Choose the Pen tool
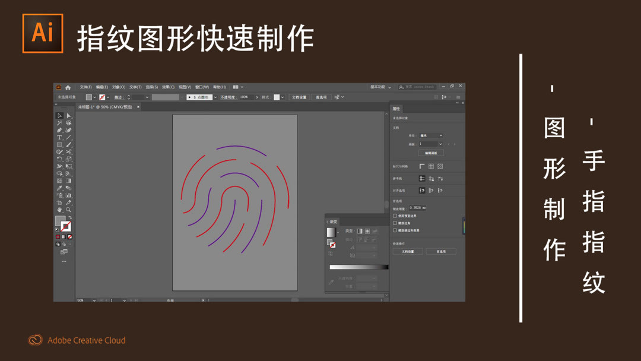The width and height of the screenshot is (641, 361). point(59,129)
